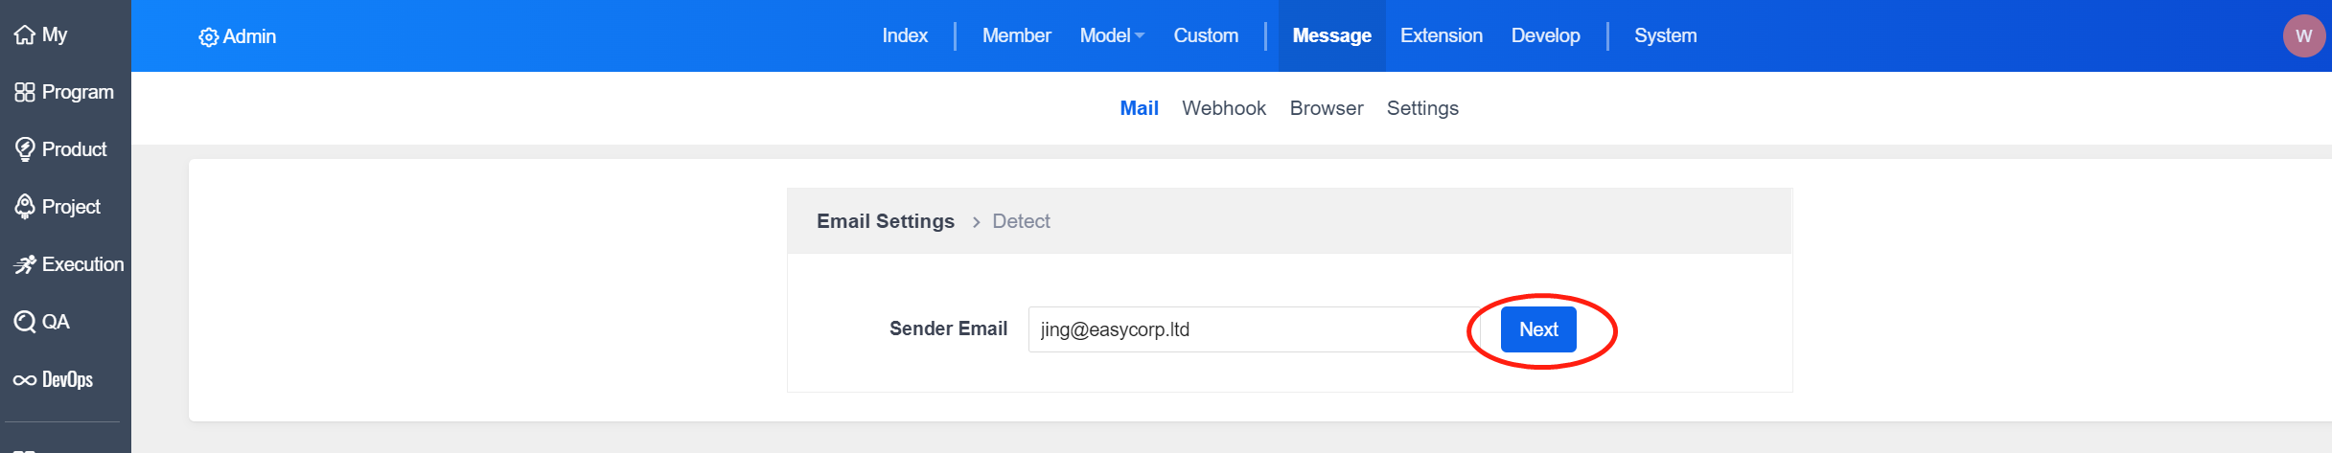This screenshot has height=453, width=2332.
Task: Select the Project rocket icon
Action: [24, 207]
